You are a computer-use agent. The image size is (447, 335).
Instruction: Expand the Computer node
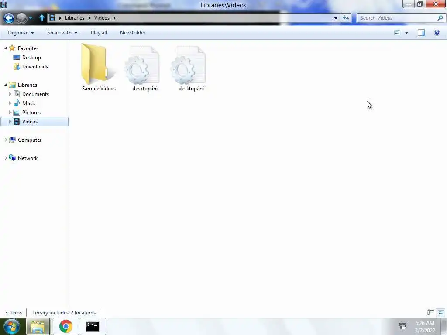6,140
